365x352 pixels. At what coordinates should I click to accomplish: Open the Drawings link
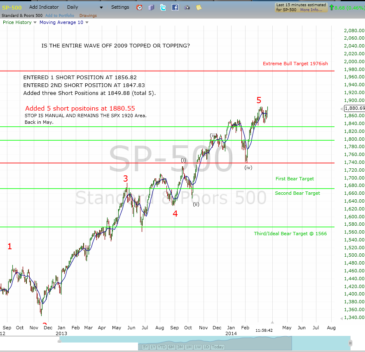(x=88, y=15)
